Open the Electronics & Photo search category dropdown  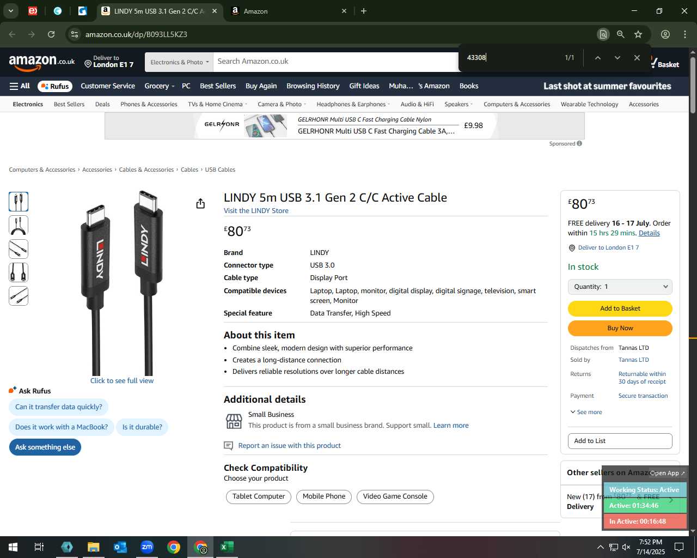[x=179, y=62]
